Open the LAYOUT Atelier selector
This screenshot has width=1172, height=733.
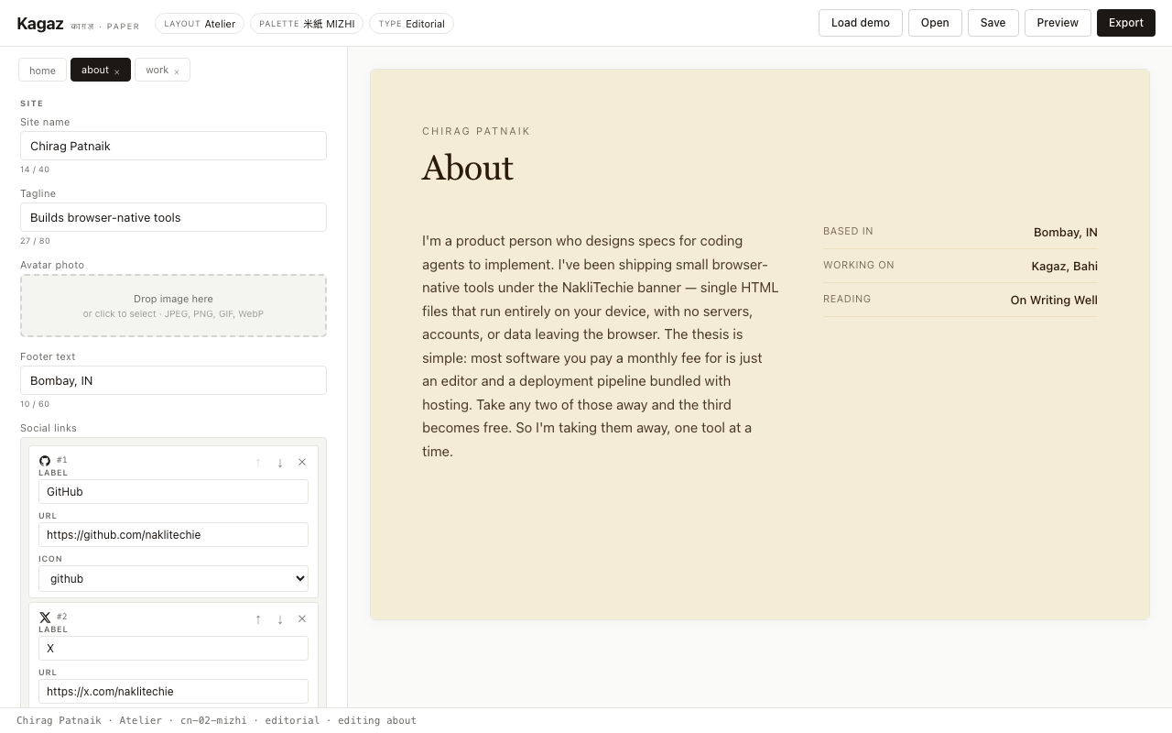click(200, 24)
